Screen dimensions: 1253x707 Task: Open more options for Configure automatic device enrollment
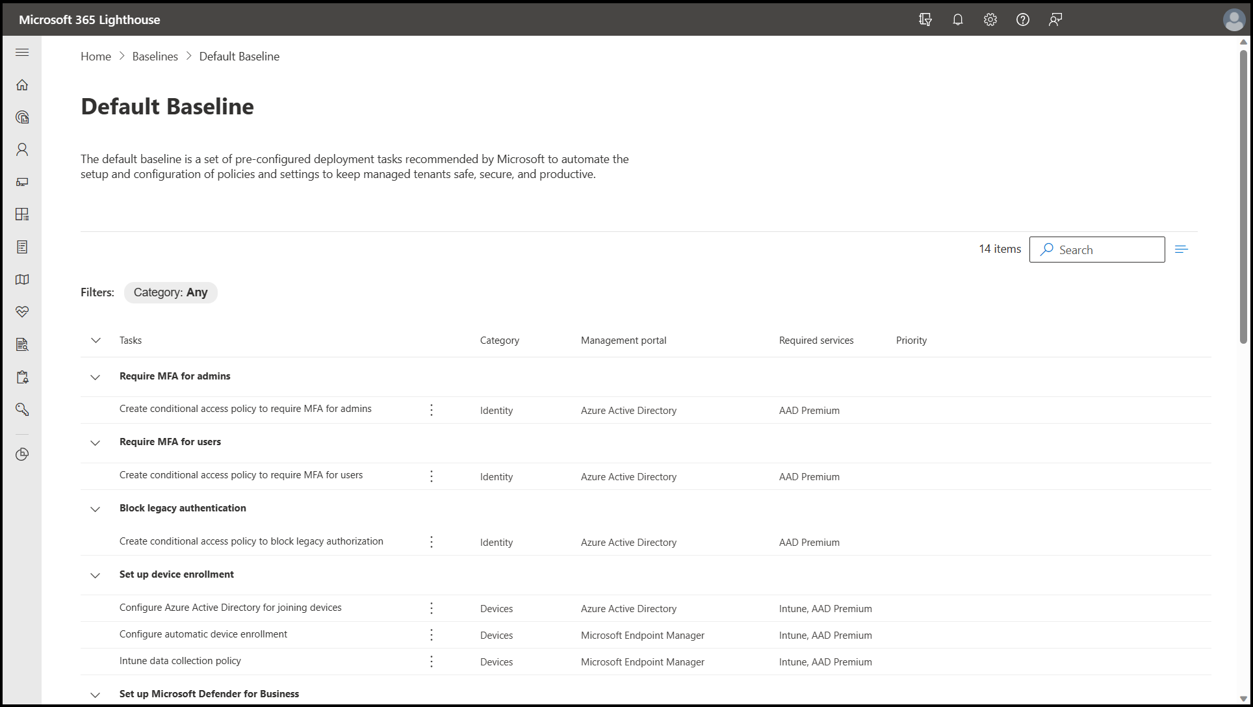coord(432,635)
